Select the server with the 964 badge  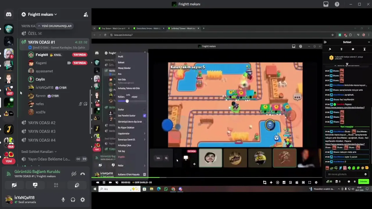coord(9,143)
